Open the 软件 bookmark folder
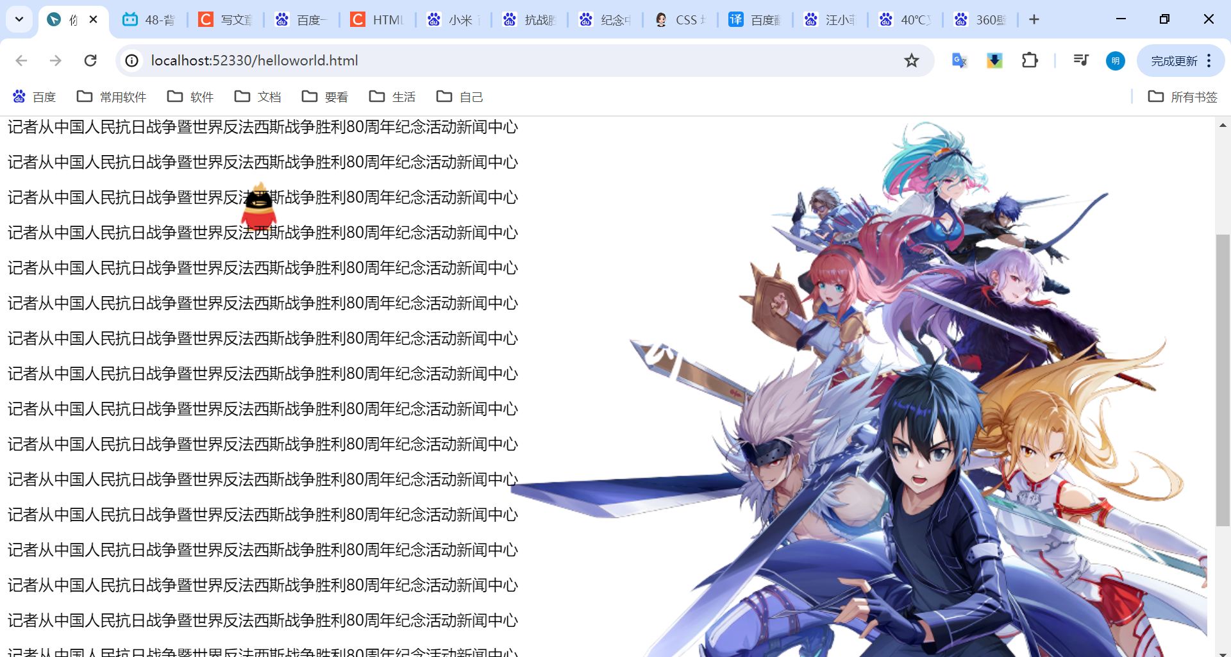The height and width of the screenshot is (657, 1231). (x=190, y=97)
